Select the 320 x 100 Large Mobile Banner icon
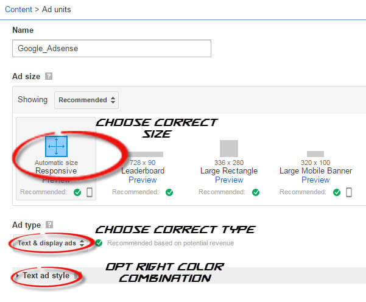366x302 pixels. [315, 154]
